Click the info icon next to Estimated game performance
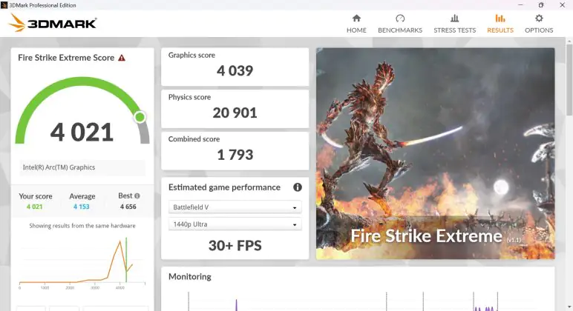This screenshot has height=311, width=573. point(298,187)
